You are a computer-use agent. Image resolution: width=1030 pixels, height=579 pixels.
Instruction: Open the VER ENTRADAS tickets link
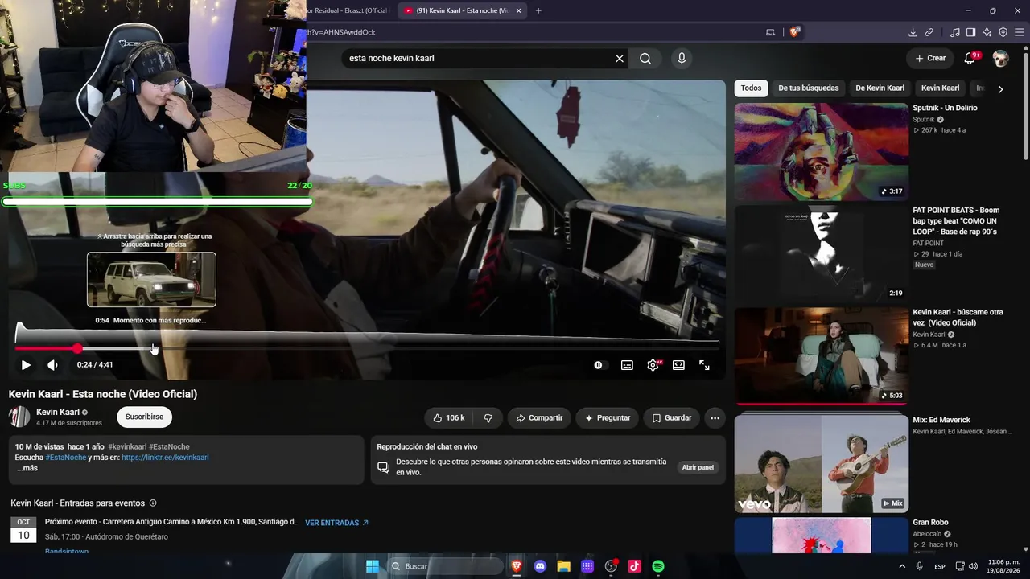tap(336, 523)
